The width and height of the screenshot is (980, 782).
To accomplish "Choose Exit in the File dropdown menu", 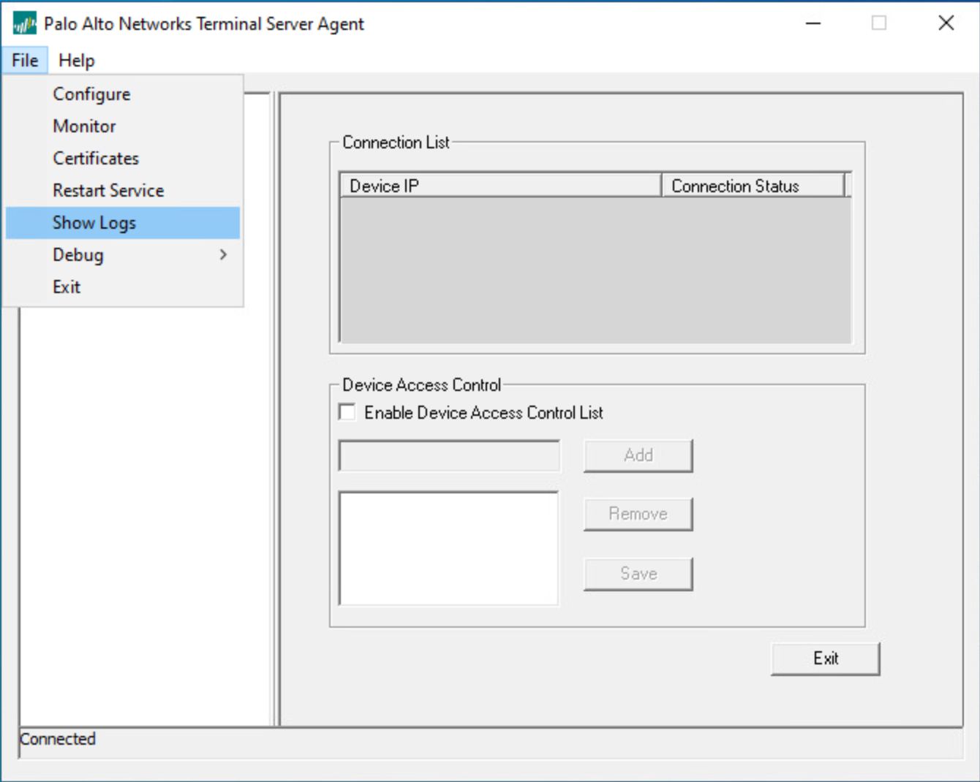I will point(67,287).
